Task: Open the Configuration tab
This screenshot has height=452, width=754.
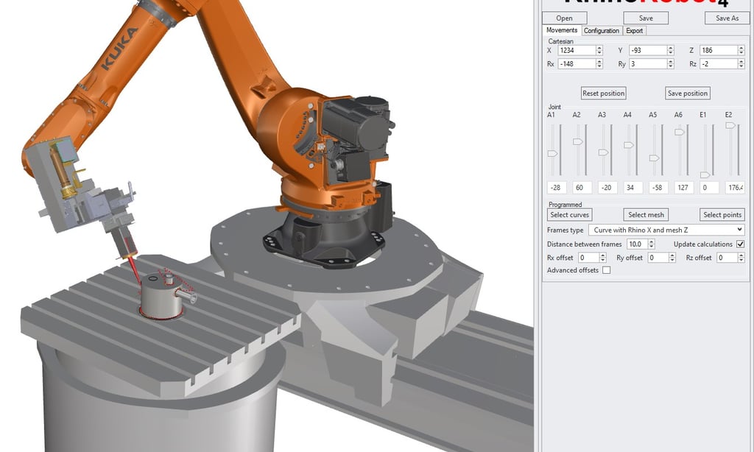Action: click(601, 31)
